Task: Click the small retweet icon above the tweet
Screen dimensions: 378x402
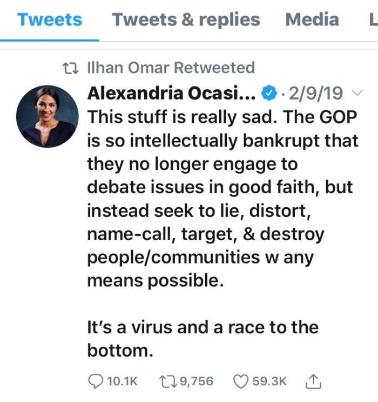Action: click(x=70, y=68)
